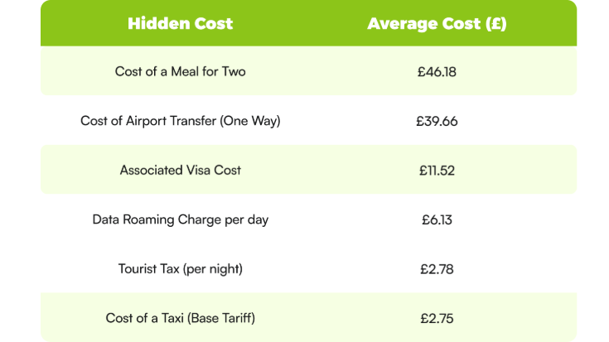Select the Cost of a Meal for Two label
609x342 pixels.
tap(181, 71)
